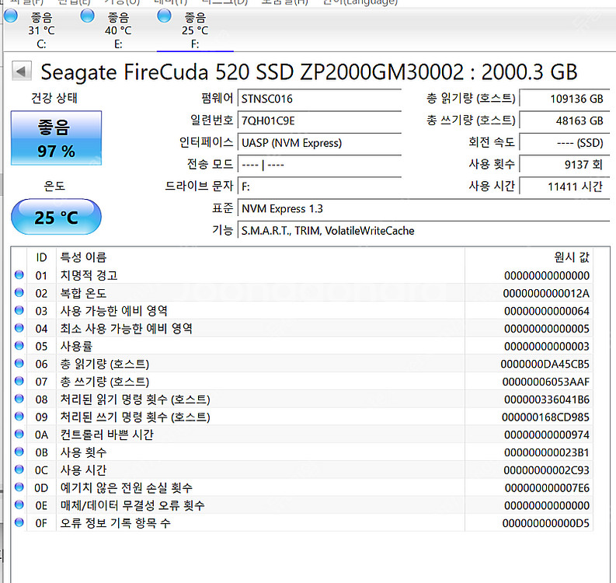Click drive letter field F:

click(319, 187)
